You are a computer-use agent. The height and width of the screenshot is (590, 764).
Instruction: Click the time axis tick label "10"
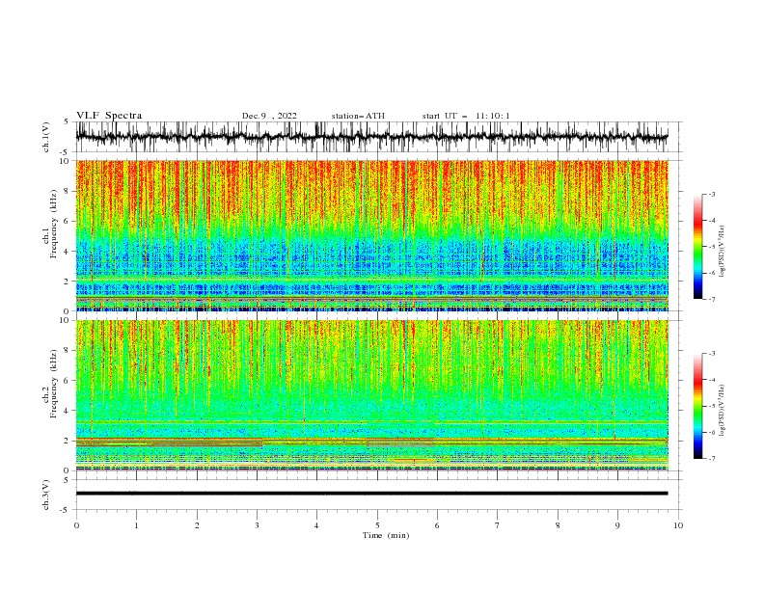point(678,525)
